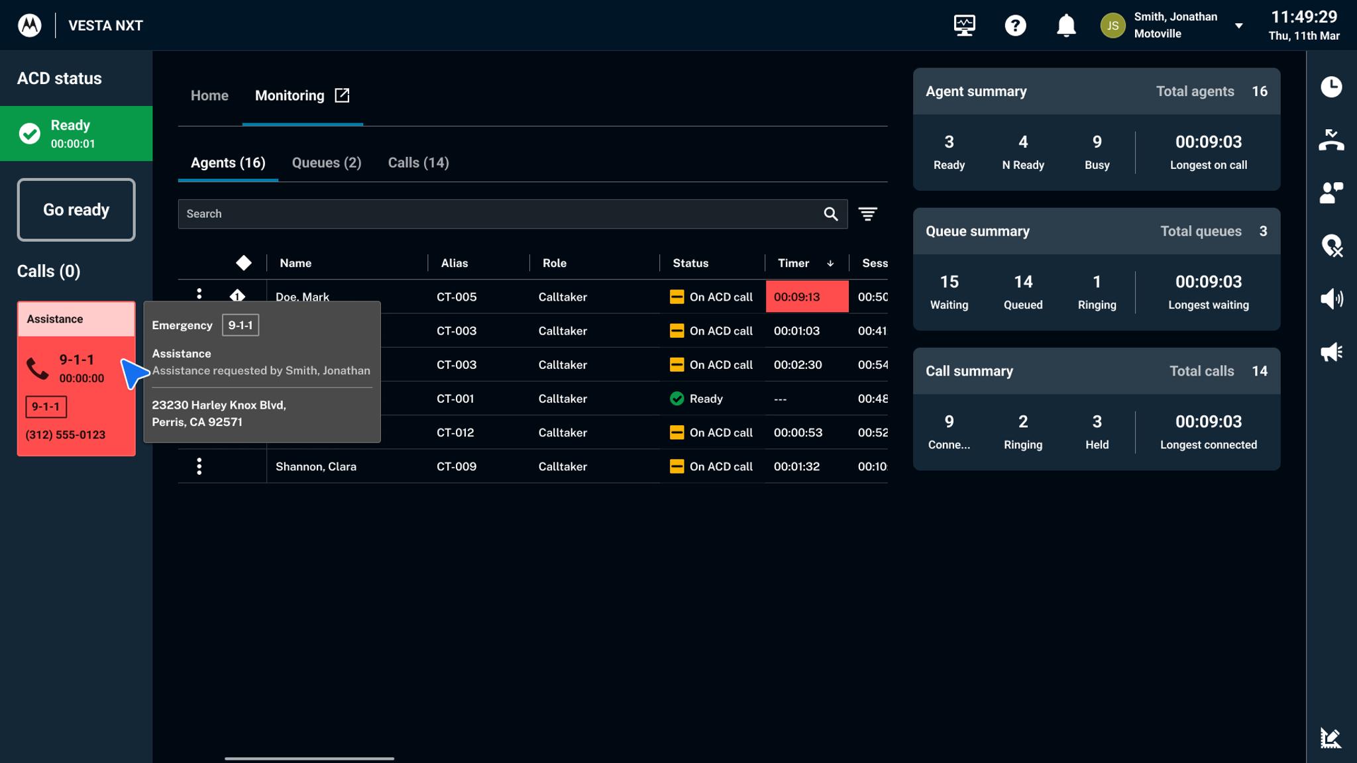
Task: Click the monitoring display icon in top bar
Action: pyautogui.click(x=964, y=25)
